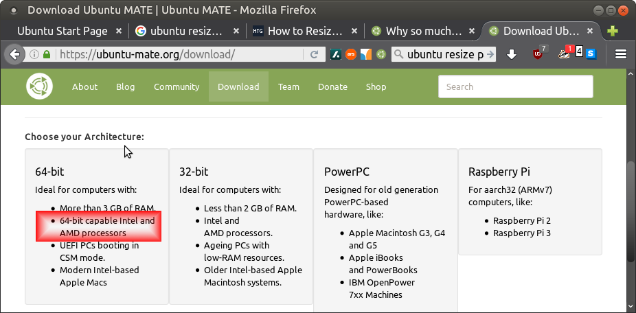Click 'Choose your Architecture:' heading
The height and width of the screenshot is (313, 636).
(x=84, y=137)
